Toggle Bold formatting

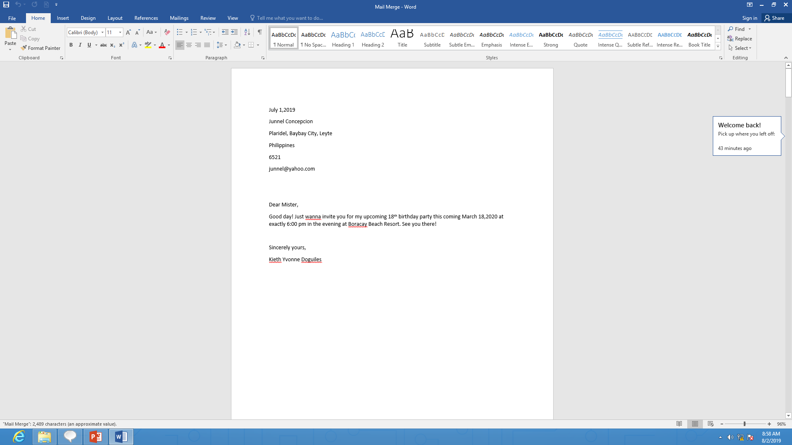[71, 45]
